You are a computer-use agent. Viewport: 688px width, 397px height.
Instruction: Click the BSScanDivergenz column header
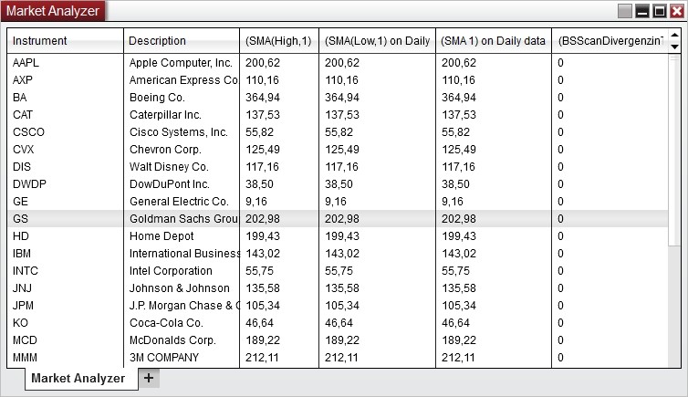[x=609, y=41]
